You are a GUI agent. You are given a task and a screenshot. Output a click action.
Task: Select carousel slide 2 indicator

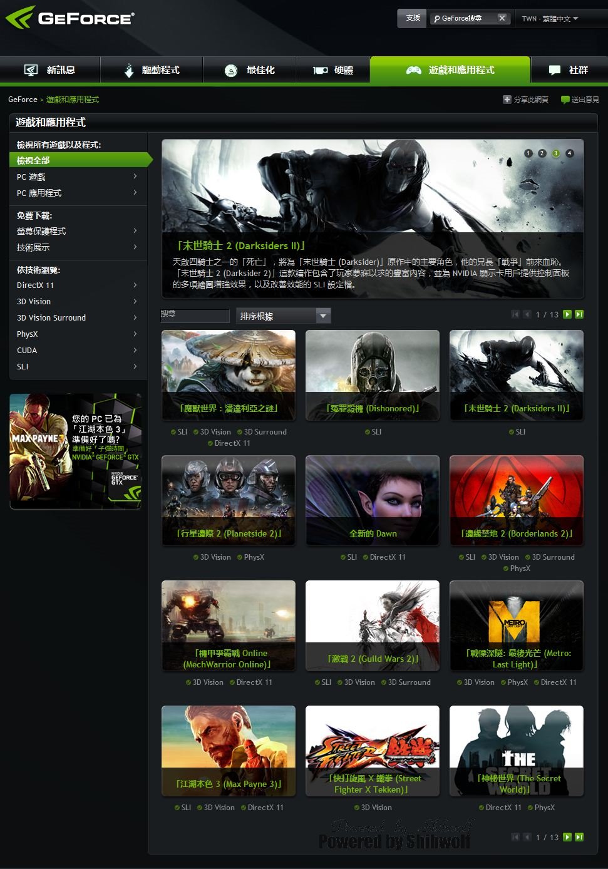(542, 153)
